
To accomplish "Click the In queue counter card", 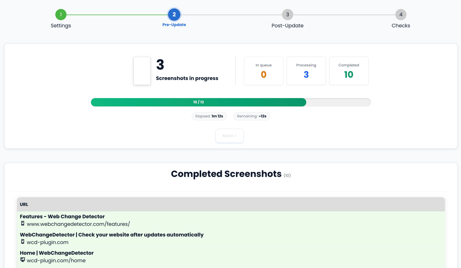I will pyautogui.click(x=264, y=71).
